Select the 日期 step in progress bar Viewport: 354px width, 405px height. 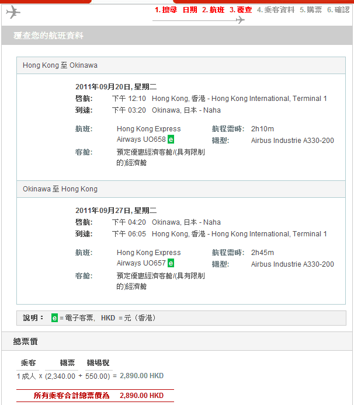190,10
